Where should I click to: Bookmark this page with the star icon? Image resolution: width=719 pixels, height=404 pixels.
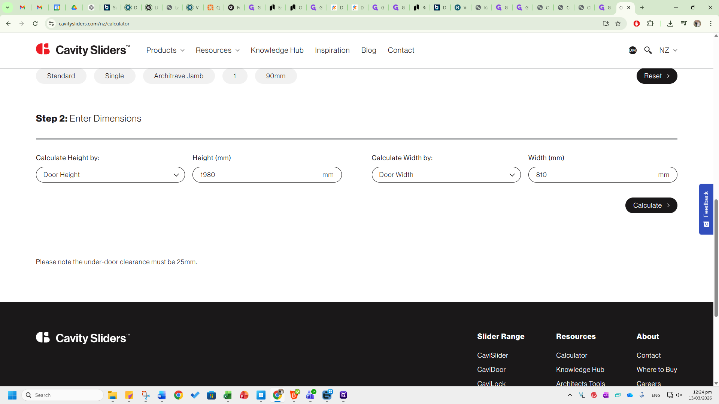tap(618, 24)
